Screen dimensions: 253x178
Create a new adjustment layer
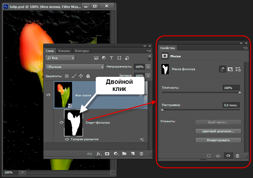(116, 154)
